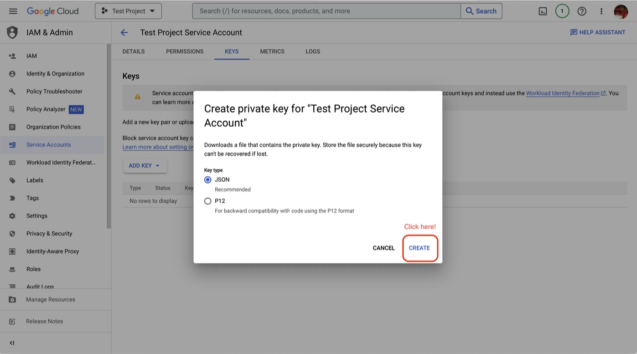Open HELP ASSISTANT panel
The width and height of the screenshot is (637, 354).
(598, 32)
